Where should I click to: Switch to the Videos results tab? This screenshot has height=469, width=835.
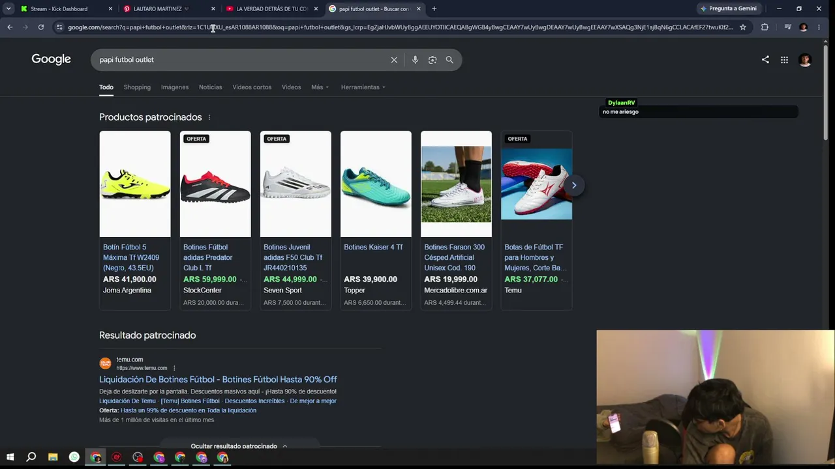tap(292, 87)
